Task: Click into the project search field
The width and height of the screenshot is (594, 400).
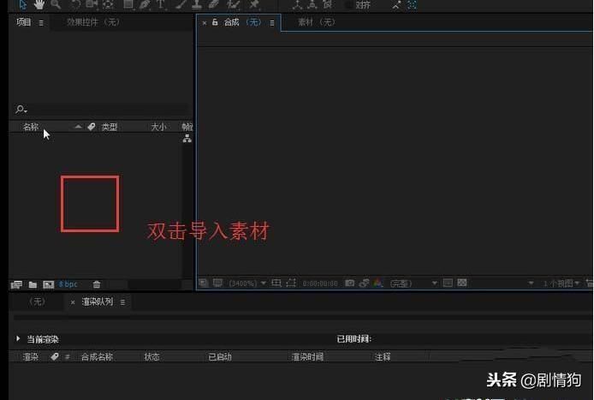Action: (108, 110)
